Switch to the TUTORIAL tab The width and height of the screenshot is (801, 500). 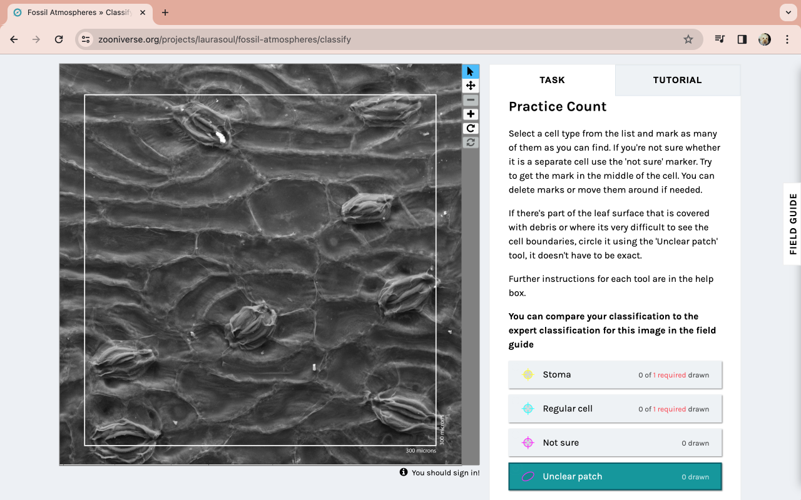[x=678, y=80]
